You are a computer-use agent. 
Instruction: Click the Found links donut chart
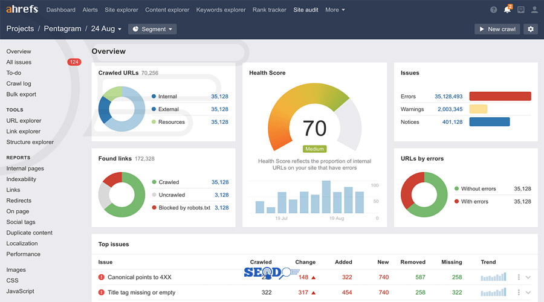click(121, 194)
